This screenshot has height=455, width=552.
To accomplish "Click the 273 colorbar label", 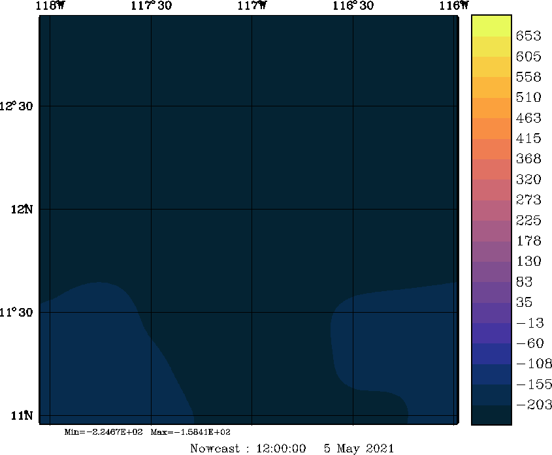I will tap(528, 200).
